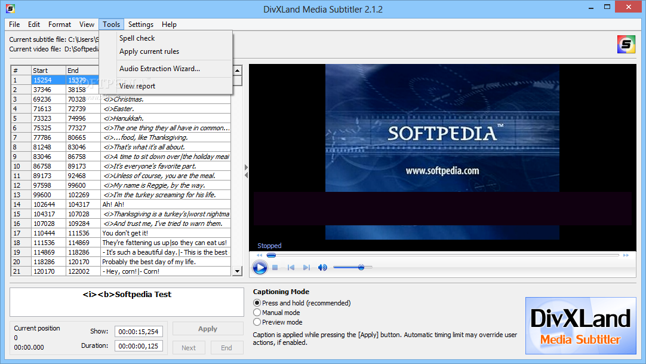This screenshot has width=646, height=364.
Task: Select line 'Probably the best day of my life.'
Action: coord(165,262)
